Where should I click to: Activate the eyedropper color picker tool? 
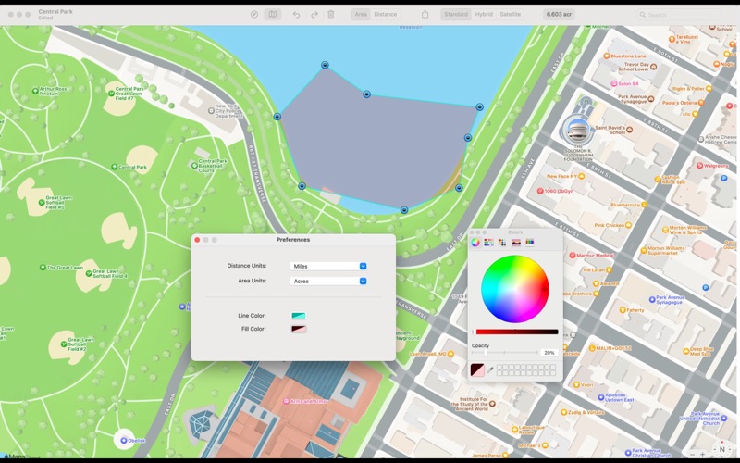click(x=490, y=369)
